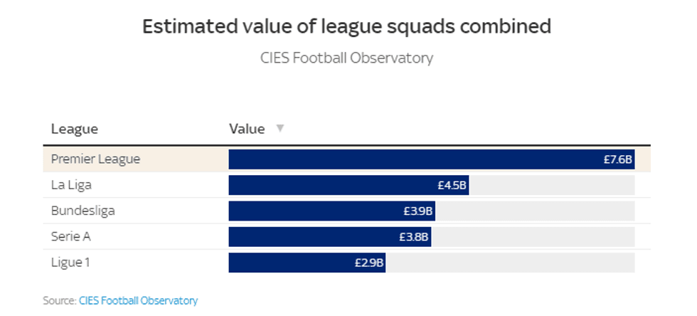Click the Premier League £7.6B value label
697x316 pixels.
(617, 159)
